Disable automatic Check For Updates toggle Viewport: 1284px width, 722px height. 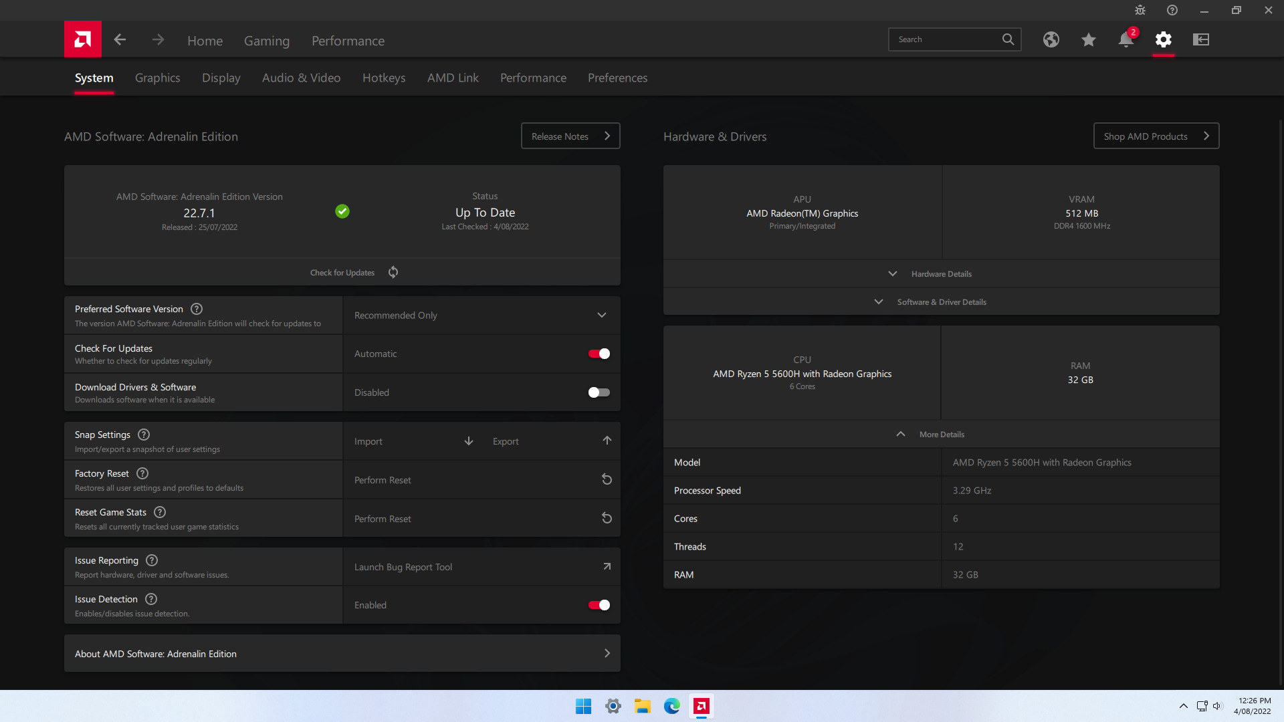(599, 354)
